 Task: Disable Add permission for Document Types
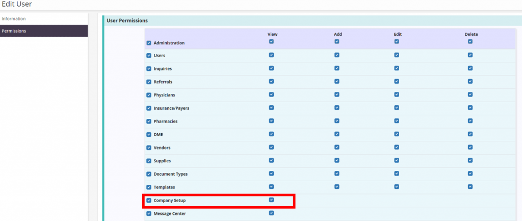(337, 174)
